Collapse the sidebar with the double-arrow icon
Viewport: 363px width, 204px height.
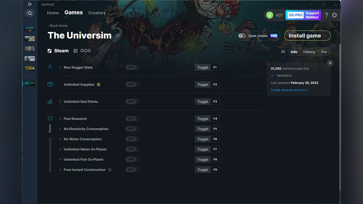point(29,4)
